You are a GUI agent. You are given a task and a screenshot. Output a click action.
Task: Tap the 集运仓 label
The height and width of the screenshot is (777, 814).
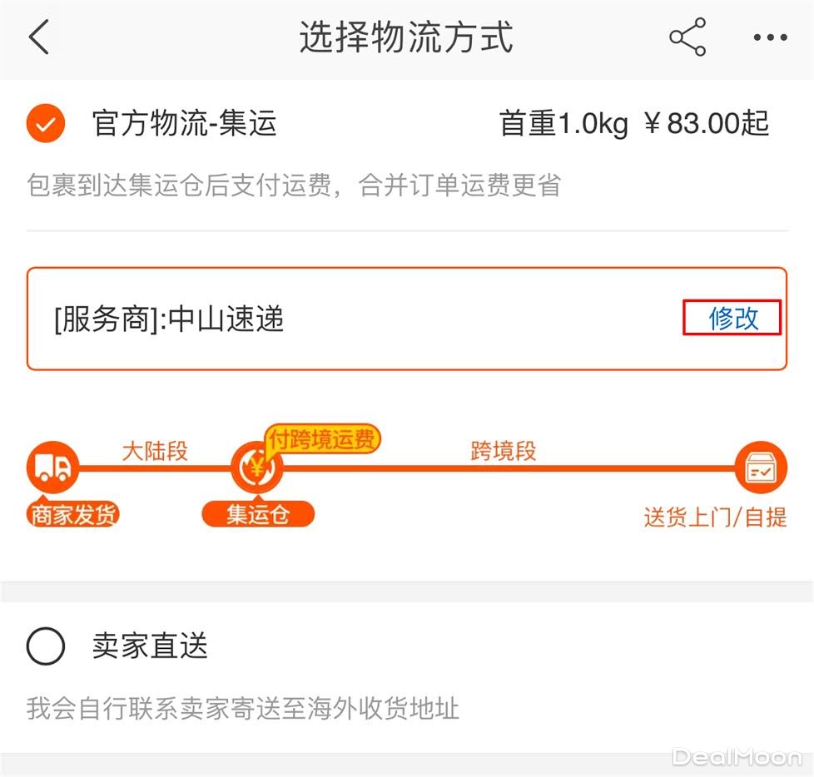(258, 515)
